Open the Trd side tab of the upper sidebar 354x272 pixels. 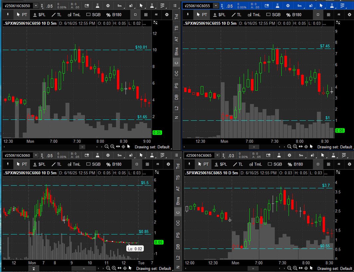point(177,17)
